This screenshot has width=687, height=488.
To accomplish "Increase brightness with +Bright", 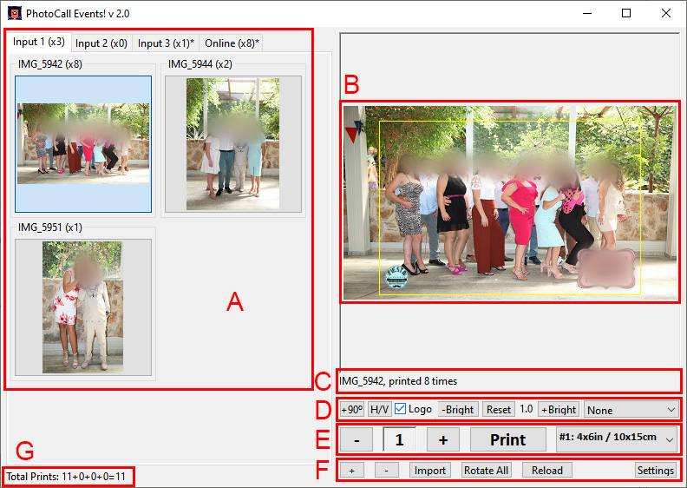I will [x=559, y=409].
